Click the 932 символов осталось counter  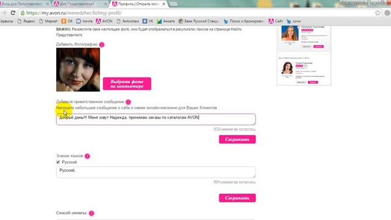tap(235, 129)
